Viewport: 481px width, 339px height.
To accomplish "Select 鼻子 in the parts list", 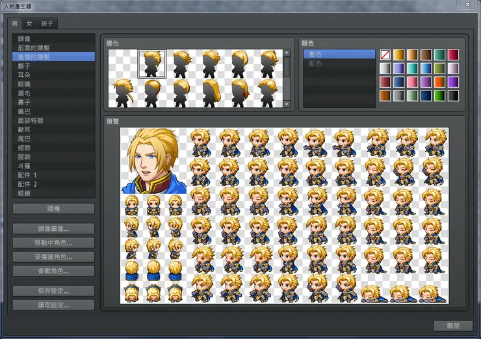I will 53,102.
